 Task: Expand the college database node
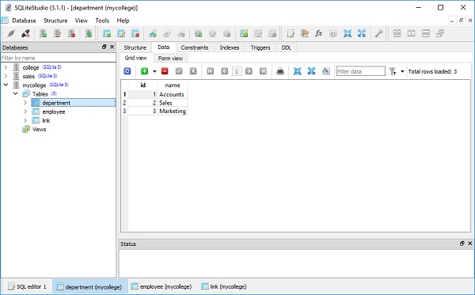tap(6, 67)
